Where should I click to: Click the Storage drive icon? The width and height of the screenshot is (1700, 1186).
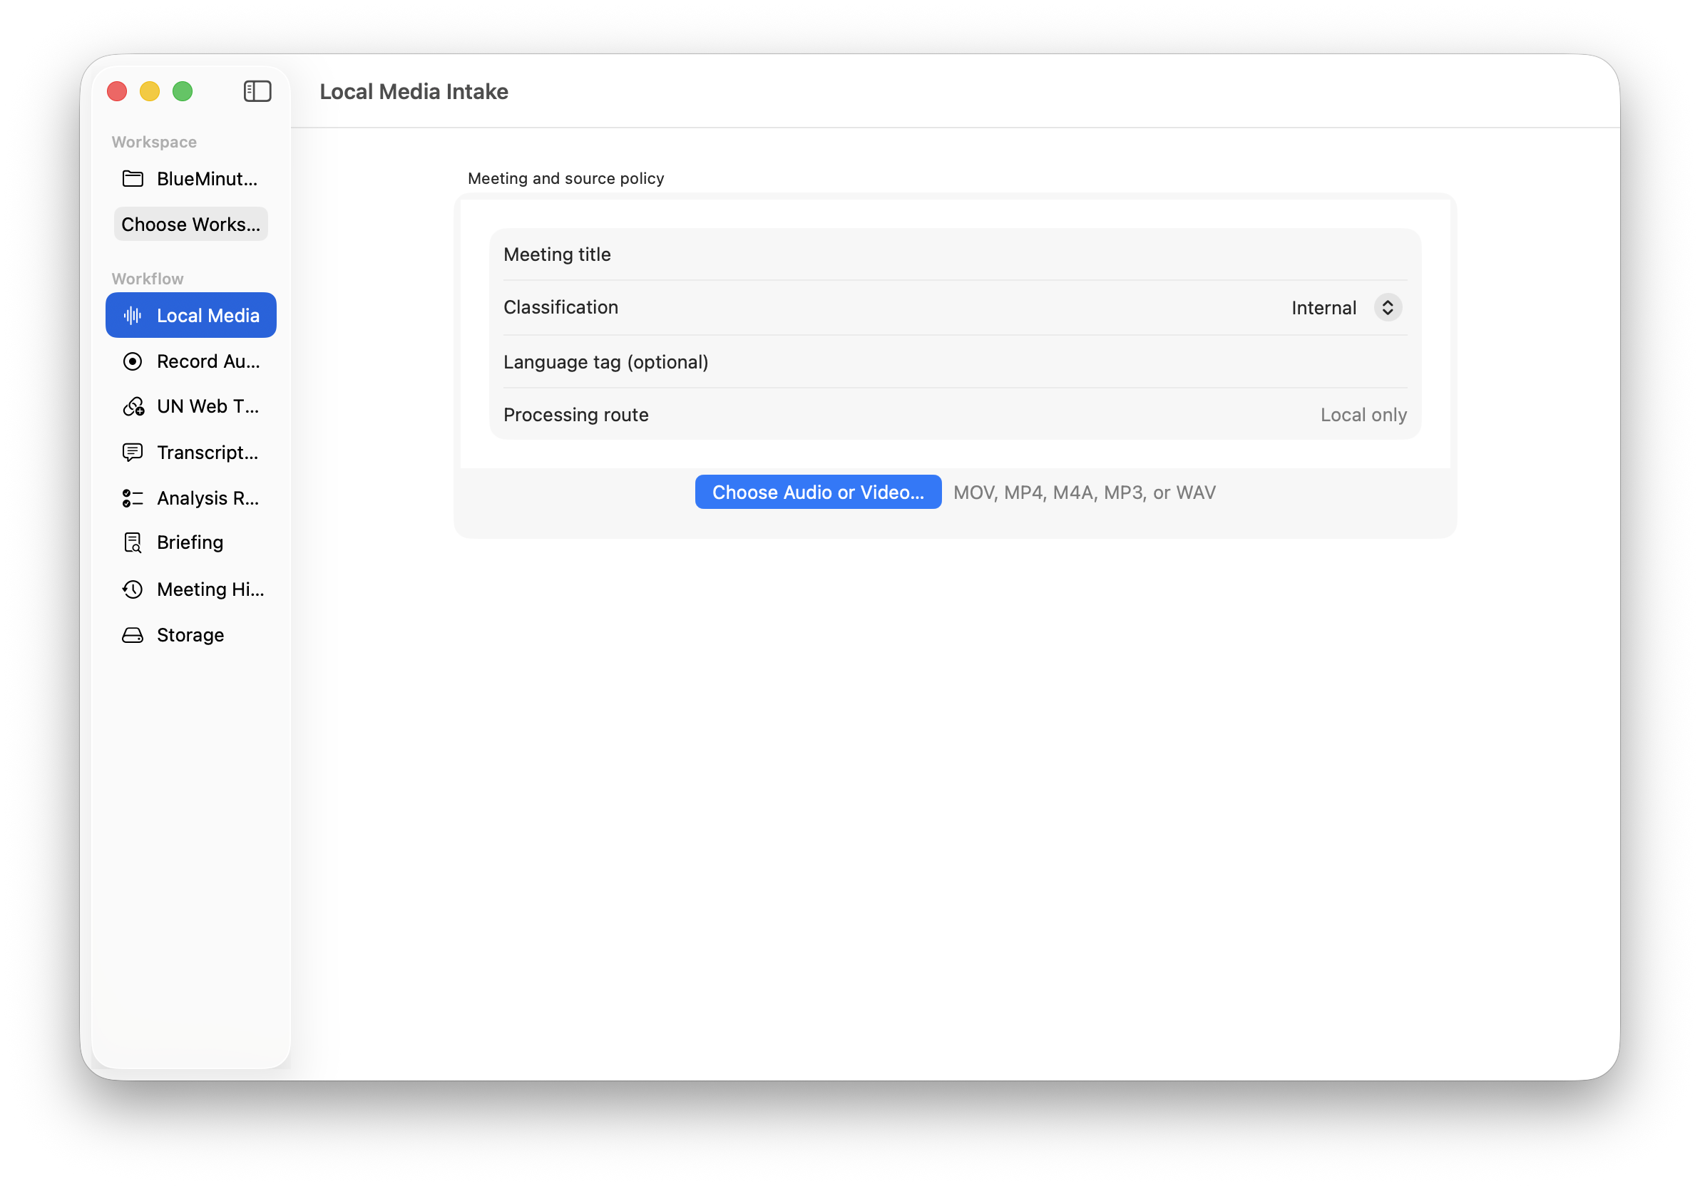pos(133,635)
